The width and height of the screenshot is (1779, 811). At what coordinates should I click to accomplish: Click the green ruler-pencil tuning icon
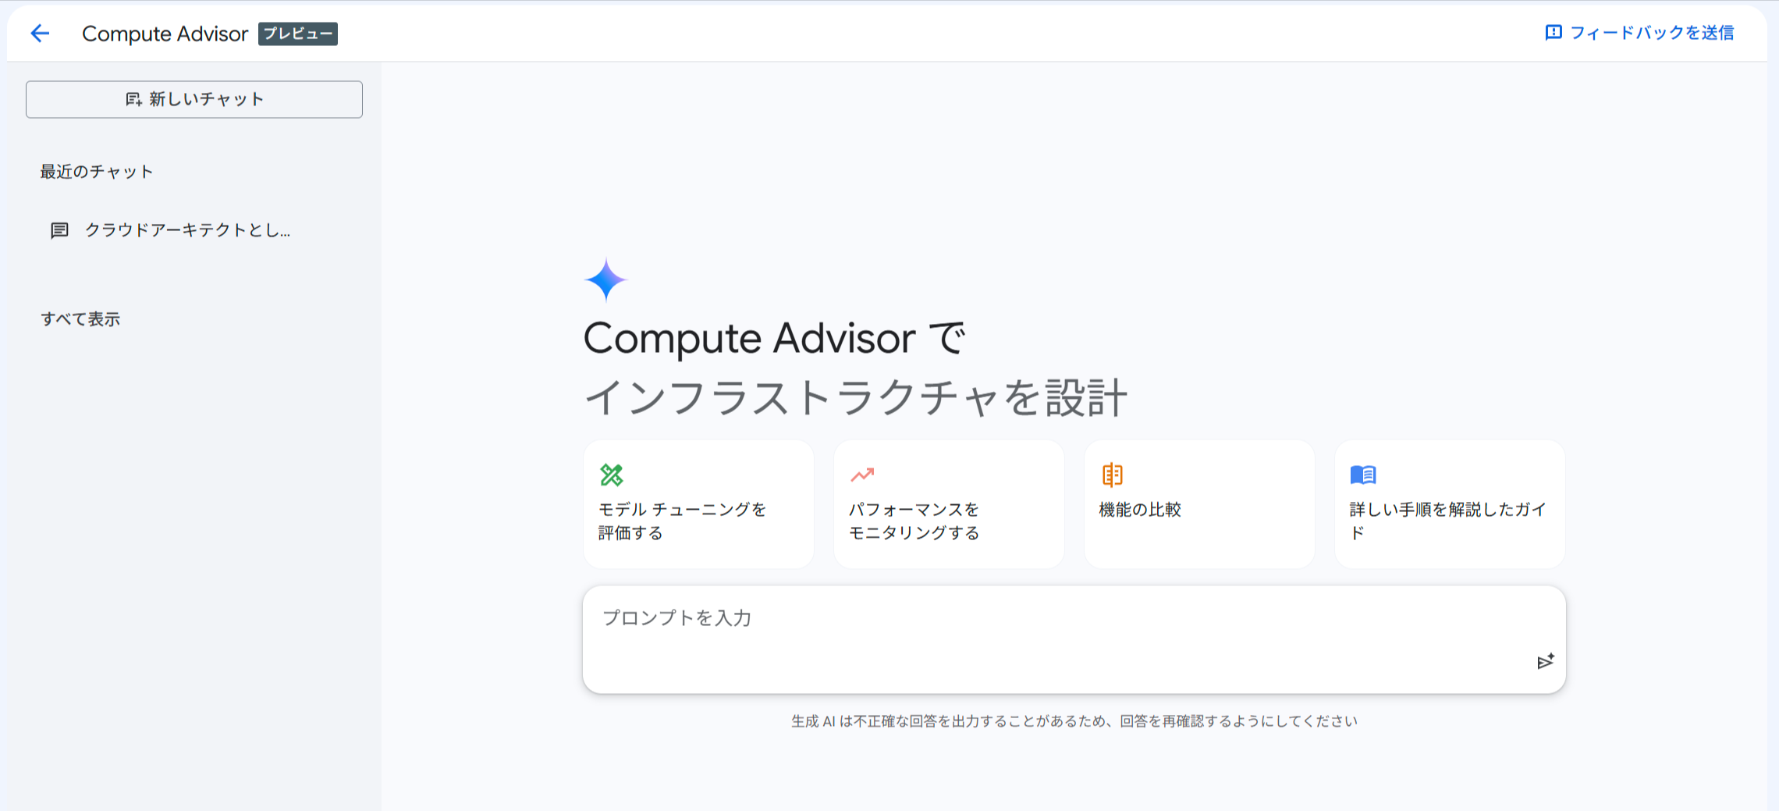pos(612,475)
